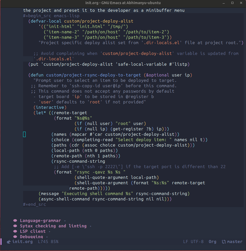Viewport: 246px width, 251px height.
Task: Click the master branch name
Action: [x=235, y=242]
